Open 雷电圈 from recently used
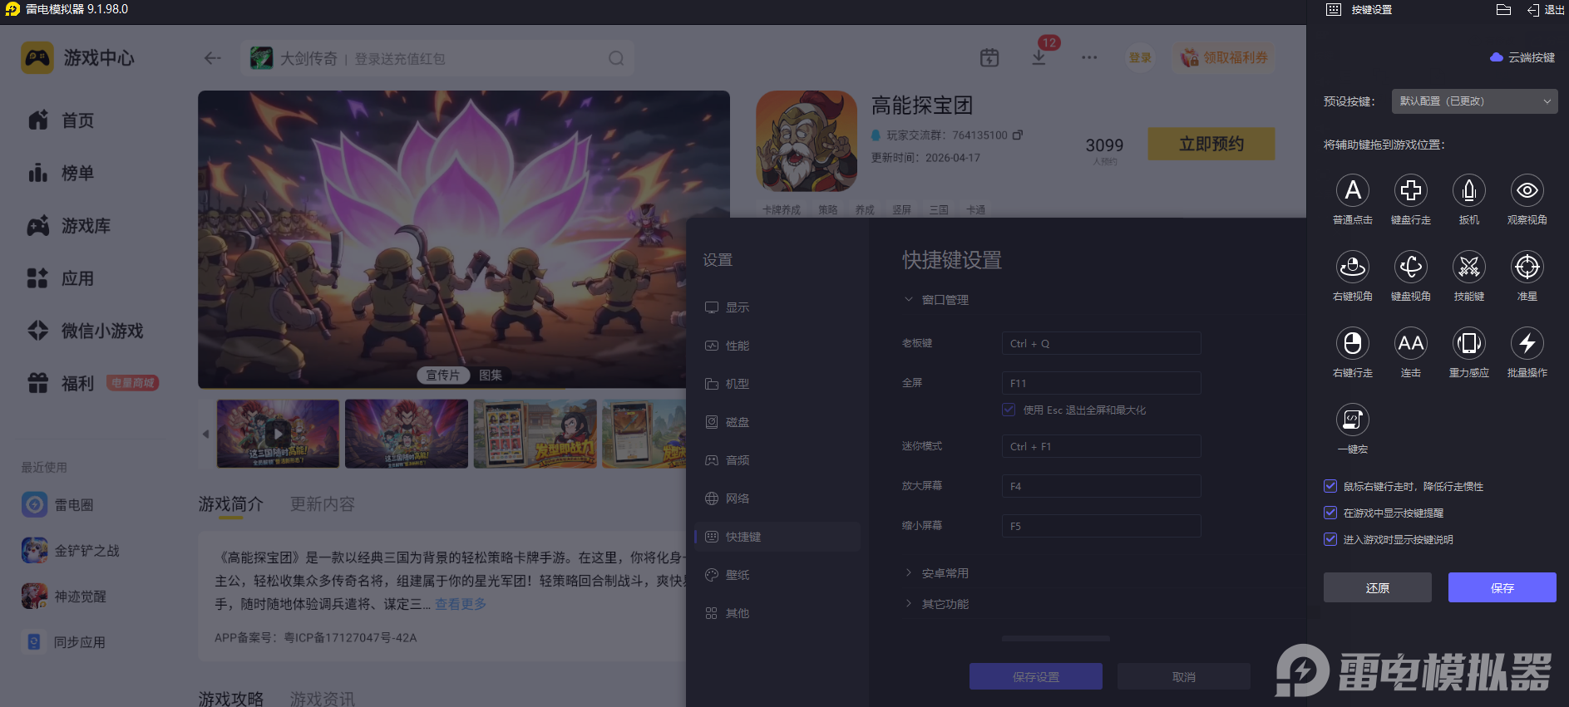The height and width of the screenshot is (707, 1569). (x=58, y=504)
